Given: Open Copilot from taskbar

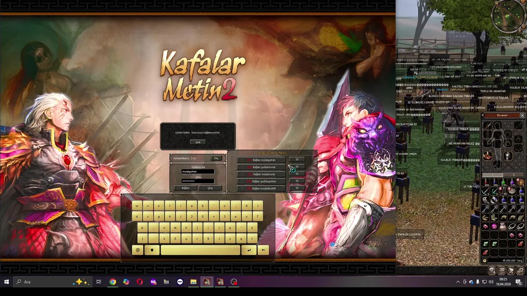Looking at the screenshot, I should point(126,282).
